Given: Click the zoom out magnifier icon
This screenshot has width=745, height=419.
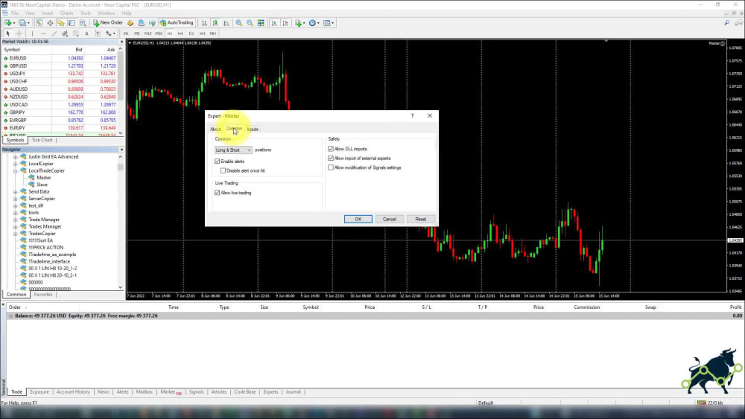Looking at the screenshot, I should click(250, 23).
